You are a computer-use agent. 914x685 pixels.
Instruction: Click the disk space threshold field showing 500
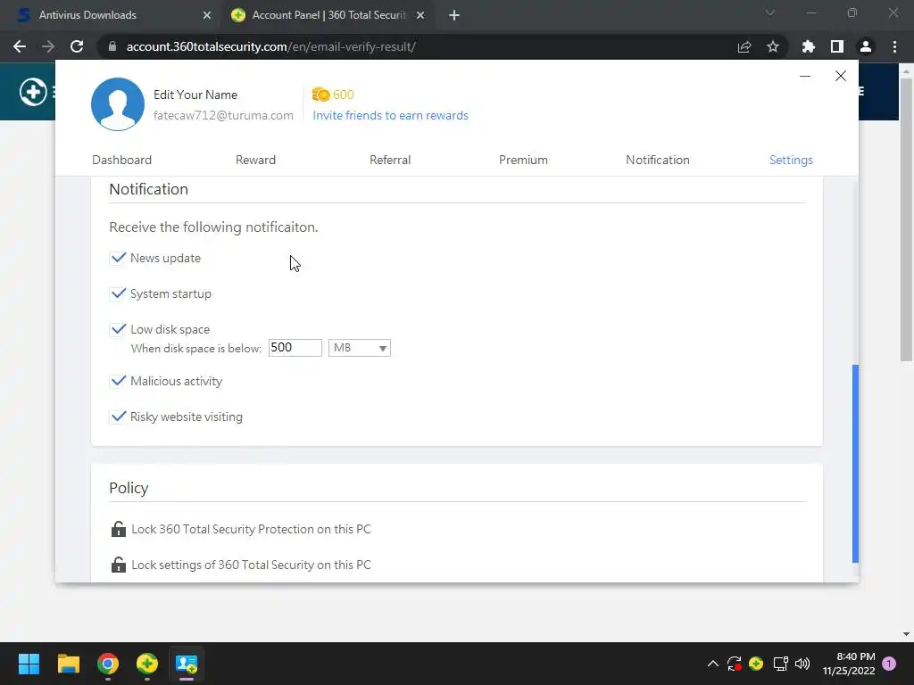295,348
